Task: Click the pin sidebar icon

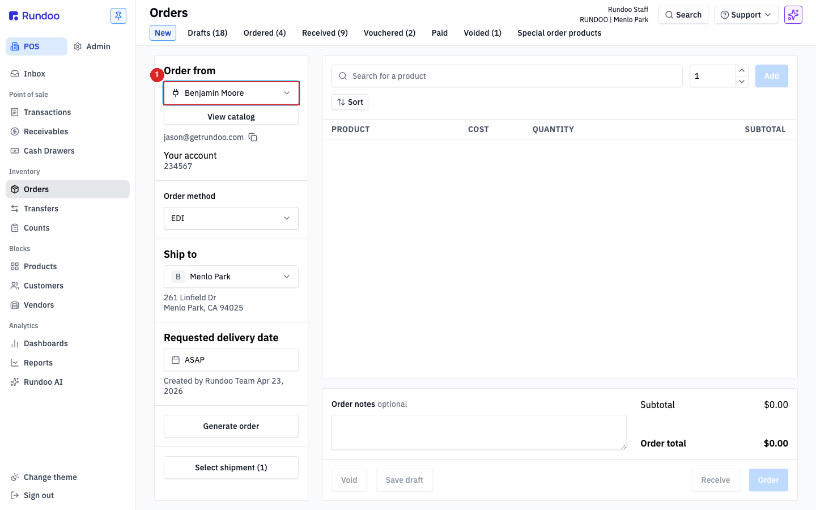Action: coord(118,16)
